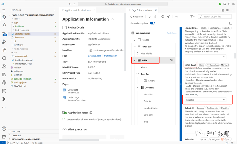Expand the .reuse folder

[12, 19]
